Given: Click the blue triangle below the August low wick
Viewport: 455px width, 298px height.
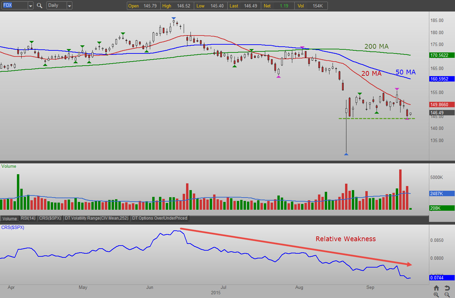Looking at the screenshot, I should (346, 154).
